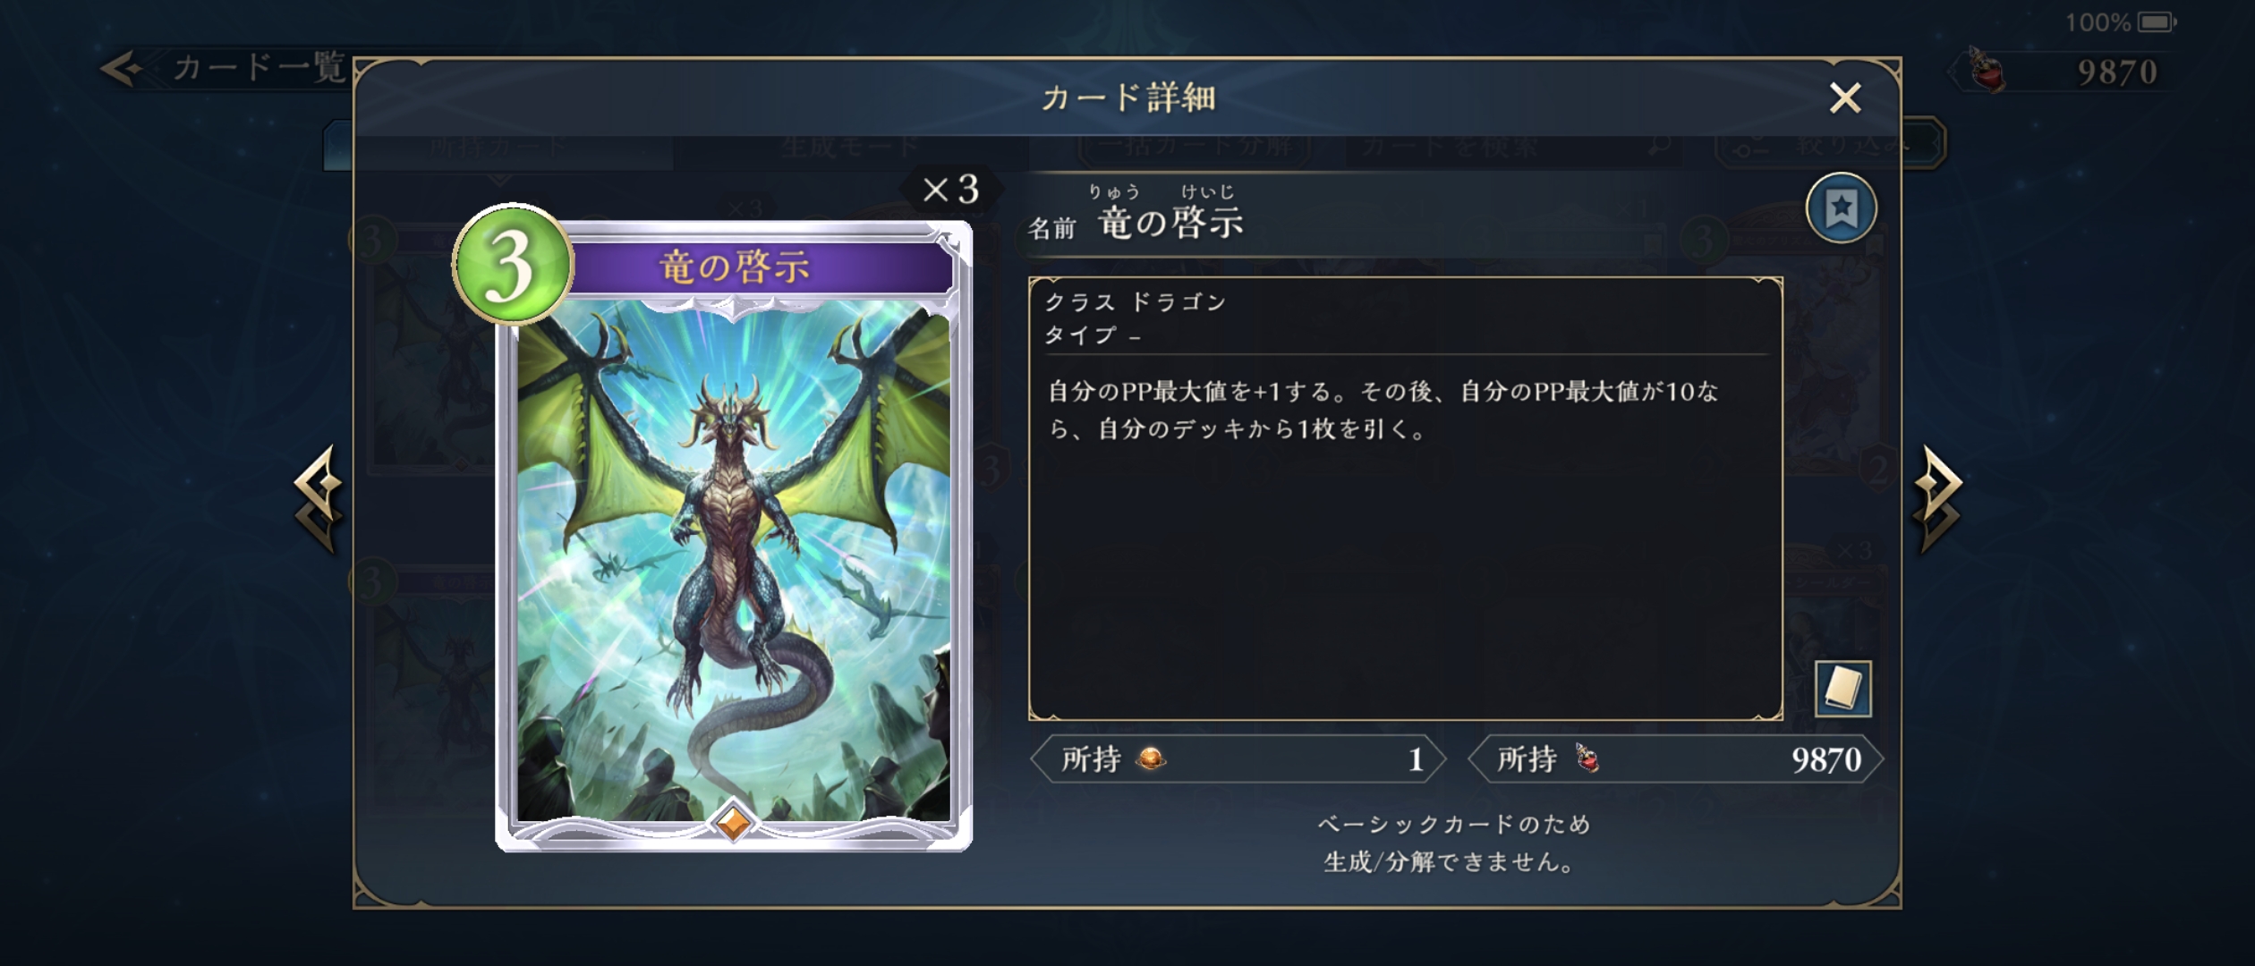This screenshot has height=966, width=2255.
Task: Toggle the favorite bookmark star icon
Action: [x=1841, y=208]
